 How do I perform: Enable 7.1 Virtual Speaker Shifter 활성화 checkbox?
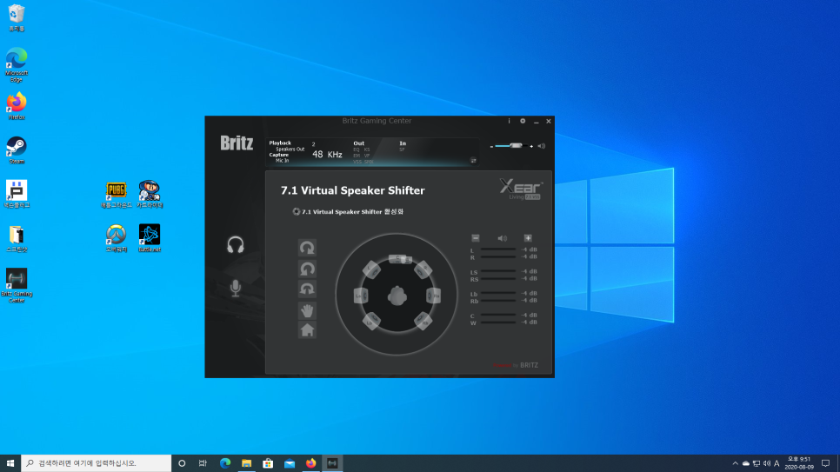pyautogui.click(x=296, y=211)
